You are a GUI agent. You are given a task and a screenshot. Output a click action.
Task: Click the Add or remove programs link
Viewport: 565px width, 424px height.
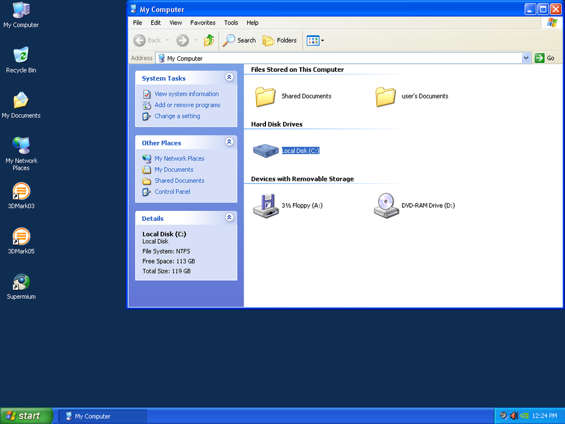187,105
